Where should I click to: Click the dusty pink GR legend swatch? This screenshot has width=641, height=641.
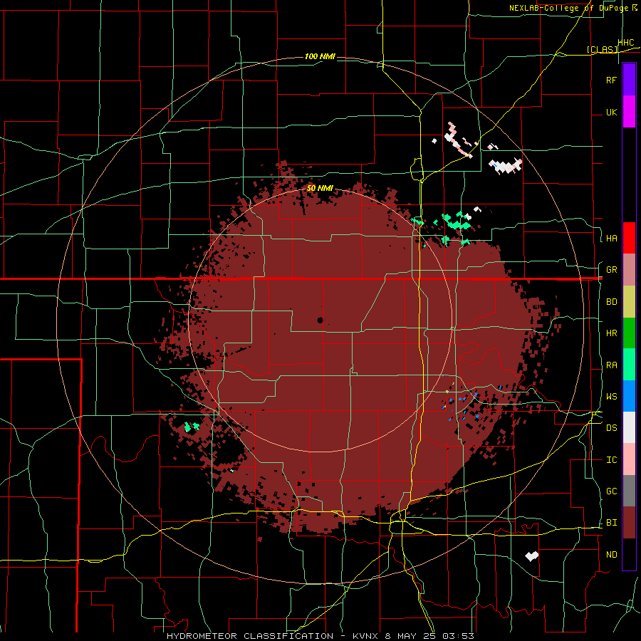629,269
